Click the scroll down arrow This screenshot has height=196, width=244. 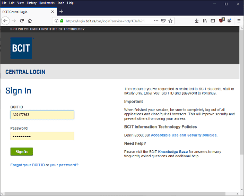pyautogui.click(x=241, y=190)
